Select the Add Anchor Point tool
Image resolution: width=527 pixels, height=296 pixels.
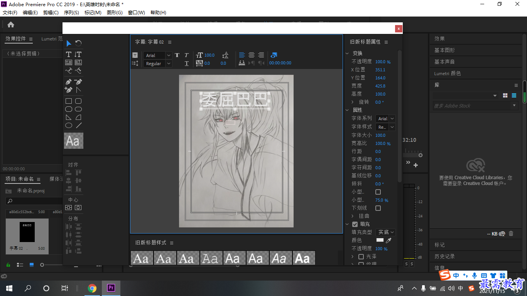69,90
